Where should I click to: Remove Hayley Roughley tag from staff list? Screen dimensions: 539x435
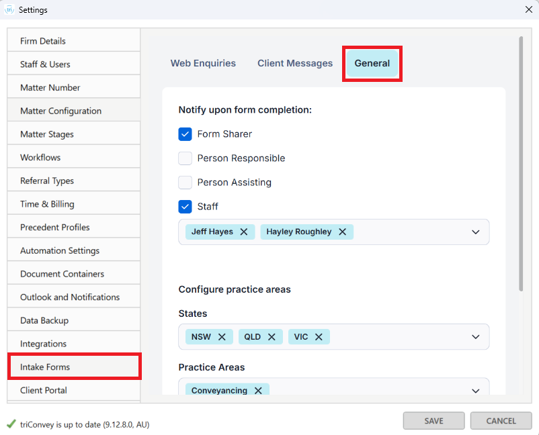tap(342, 232)
